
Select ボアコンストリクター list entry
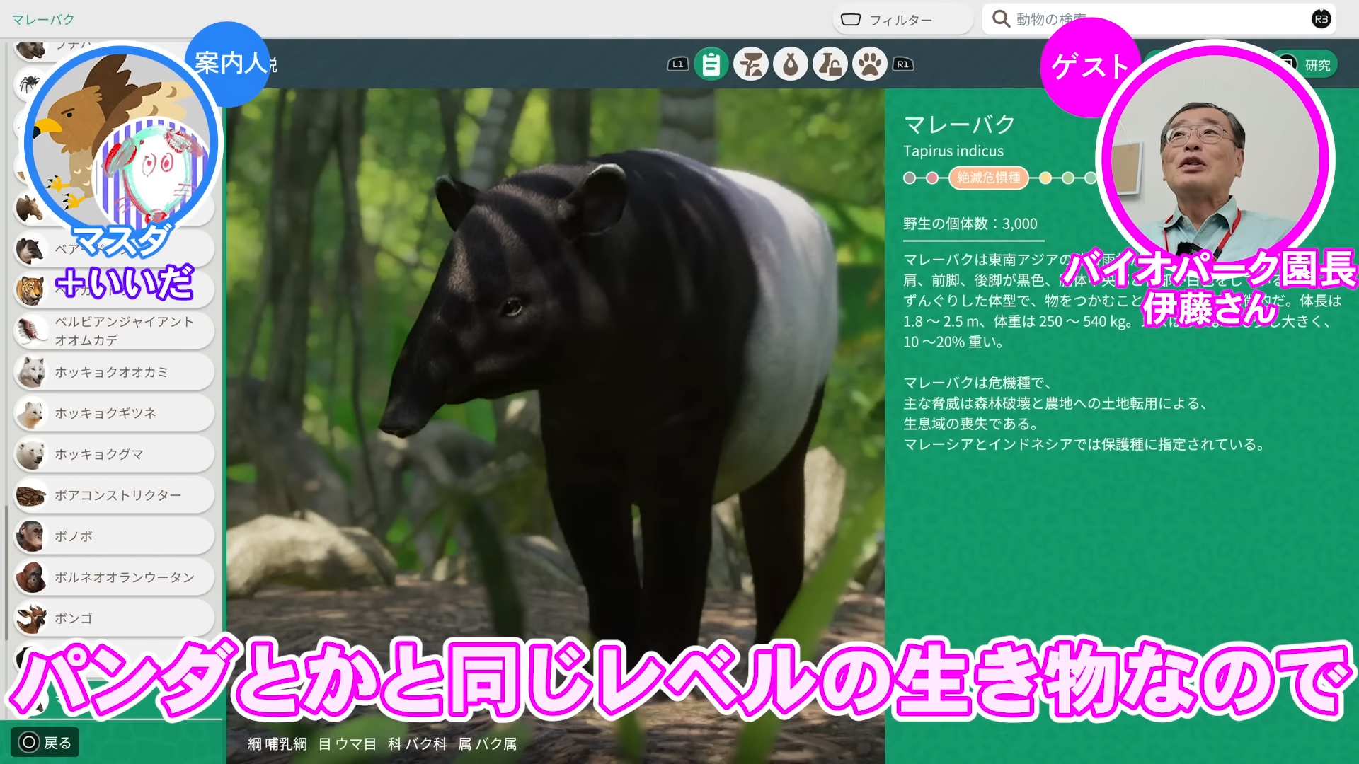[113, 495]
